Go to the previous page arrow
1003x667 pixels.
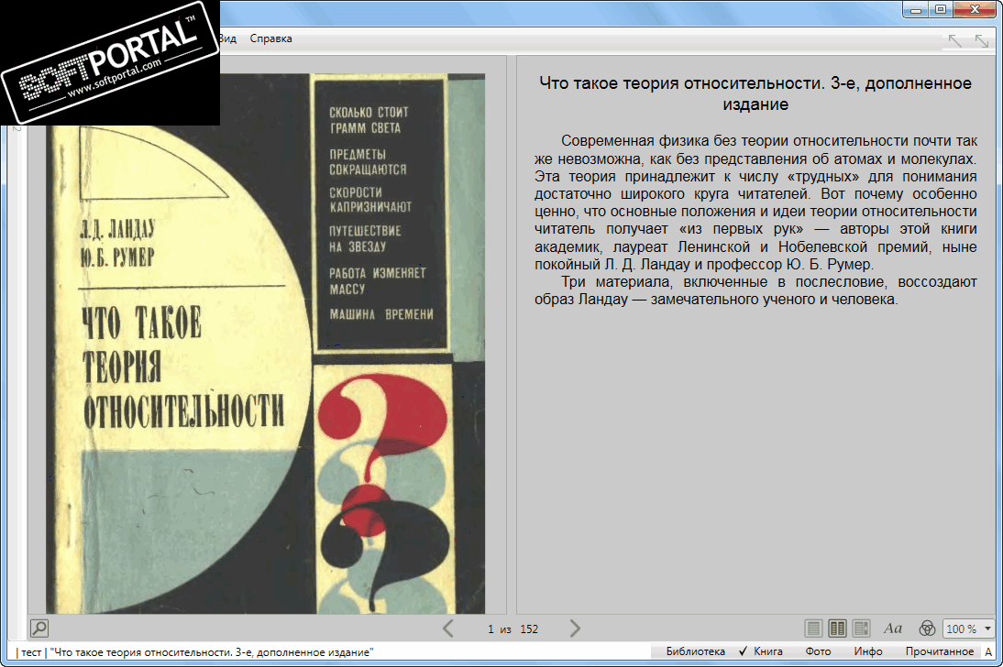[x=448, y=629]
